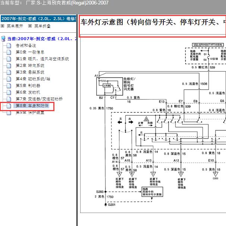This screenshot has width=226, height=226.
Task: Click page icon next to 第8章 车身和附件
Action: (x=9, y=106)
